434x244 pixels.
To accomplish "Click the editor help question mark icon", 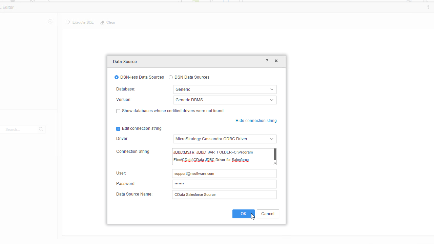I will 428,7.
